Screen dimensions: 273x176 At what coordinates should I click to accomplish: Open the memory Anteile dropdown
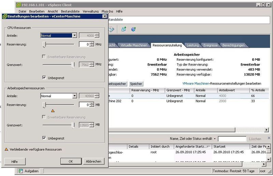coord(74,96)
